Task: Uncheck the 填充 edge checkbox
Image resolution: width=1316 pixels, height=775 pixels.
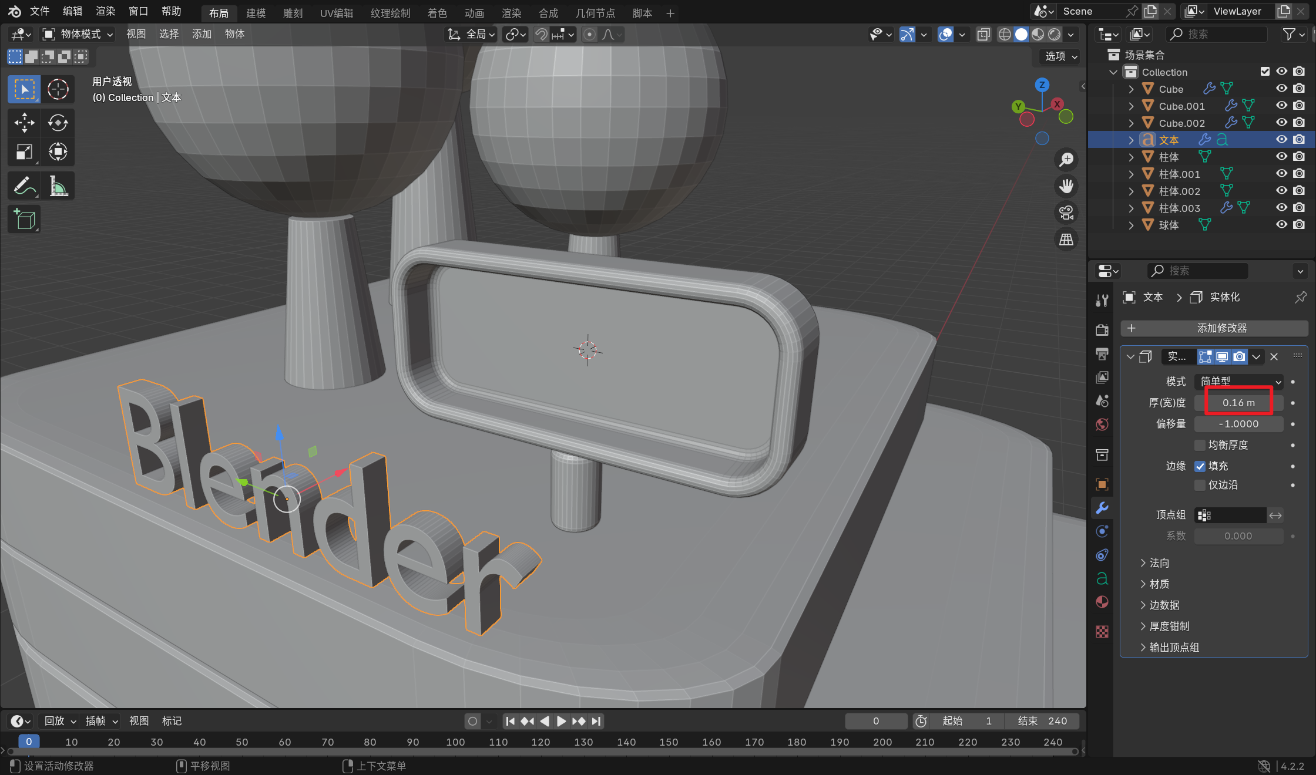Action: coord(1200,466)
